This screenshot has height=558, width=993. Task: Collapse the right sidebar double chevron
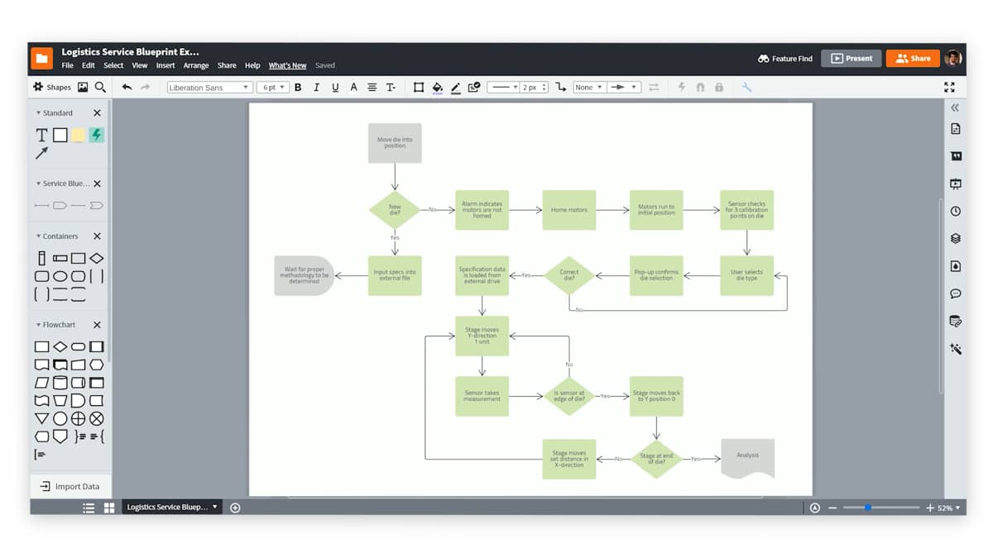[x=955, y=107]
